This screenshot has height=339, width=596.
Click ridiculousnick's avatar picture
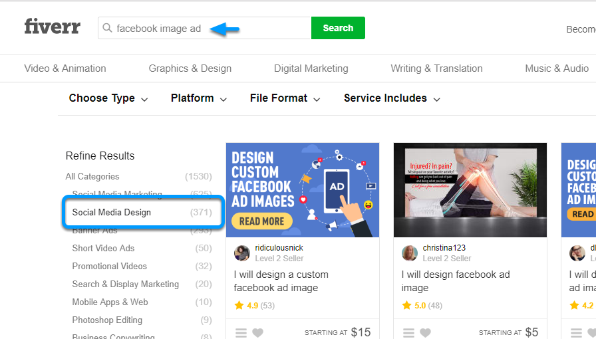[241, 253]
